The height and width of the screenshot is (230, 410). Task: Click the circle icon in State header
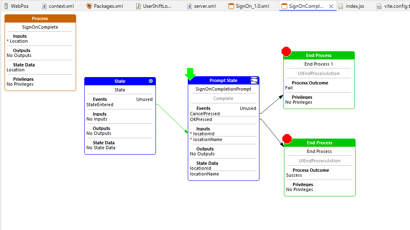[x=151, y=81]
